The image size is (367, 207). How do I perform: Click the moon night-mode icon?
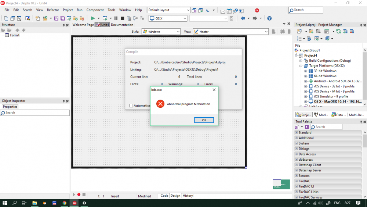coord(208,10)
